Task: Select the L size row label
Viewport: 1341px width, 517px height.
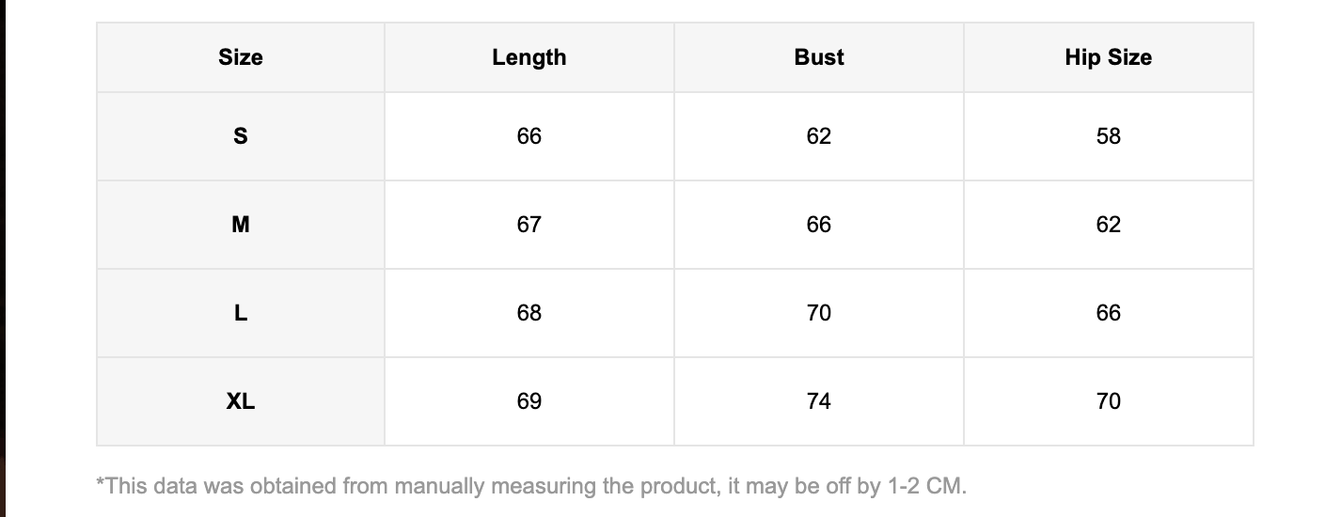Action: tap(241, 313)
